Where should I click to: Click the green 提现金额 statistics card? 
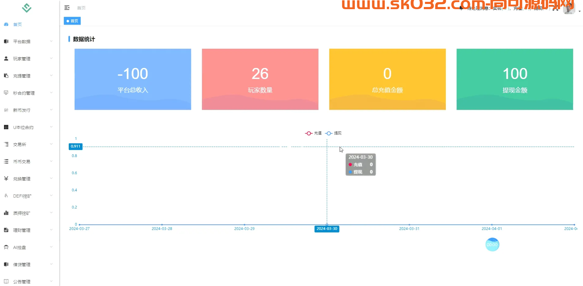click(515, 79)
